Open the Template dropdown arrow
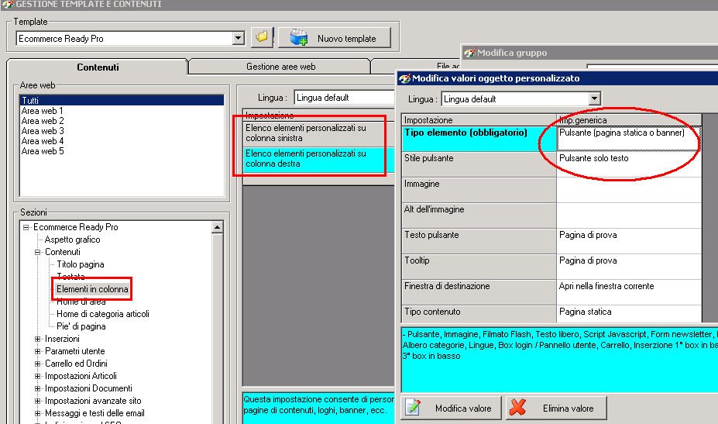 [x=238, y=39]
